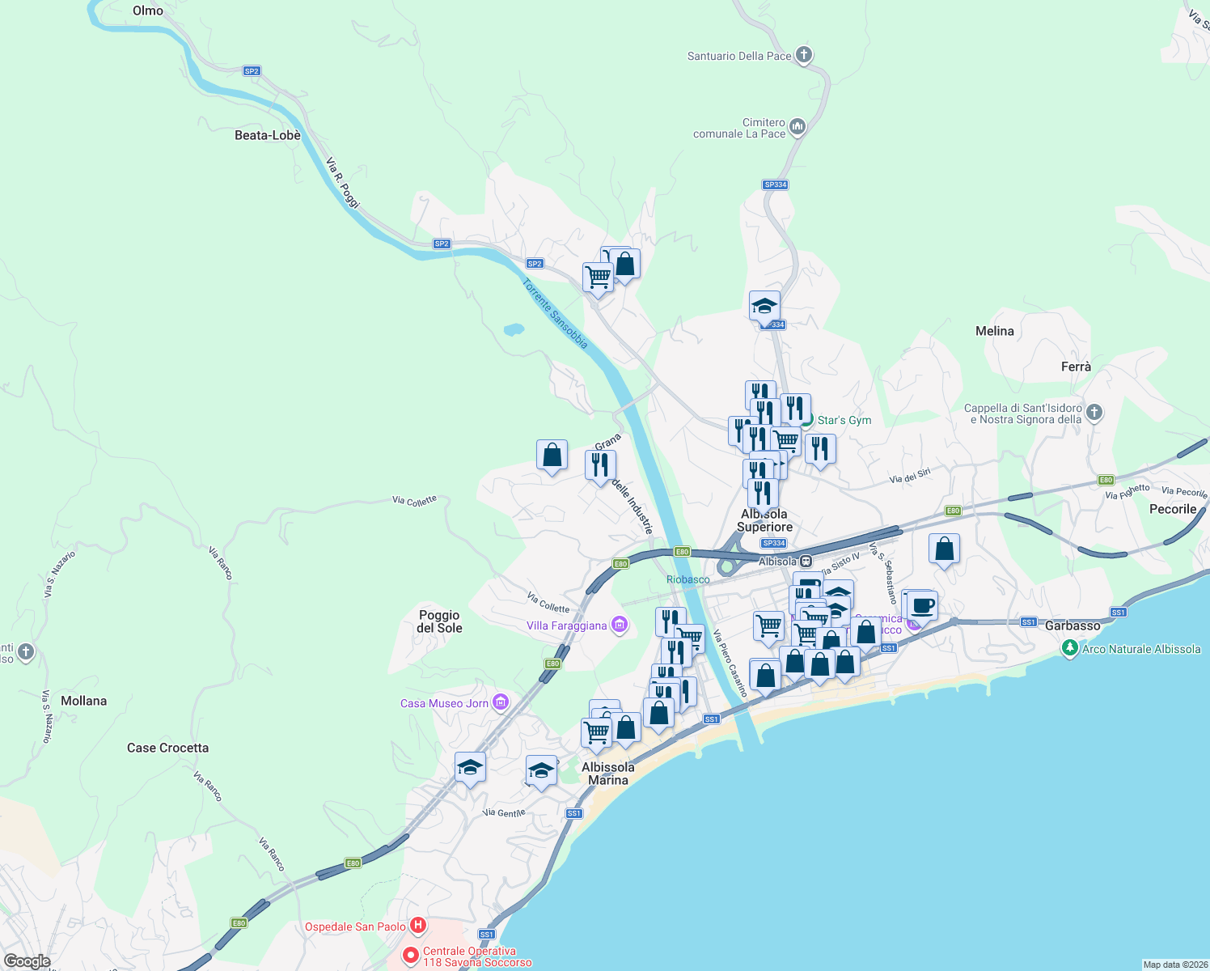
Task: Click the hospital icon at Ospedale San Paolo
Action: click(418, 925)
